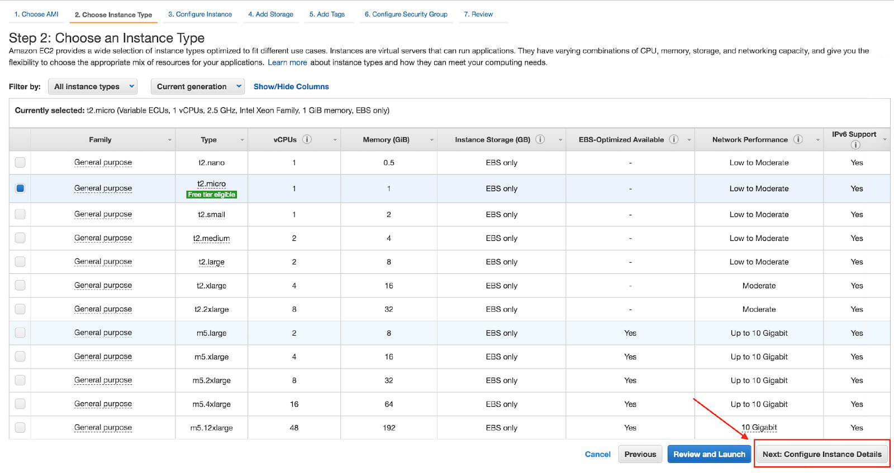Viewport: 894px width, 473px height.
Task: Open Family column sort arrow
Action: [x=170, y=140]
